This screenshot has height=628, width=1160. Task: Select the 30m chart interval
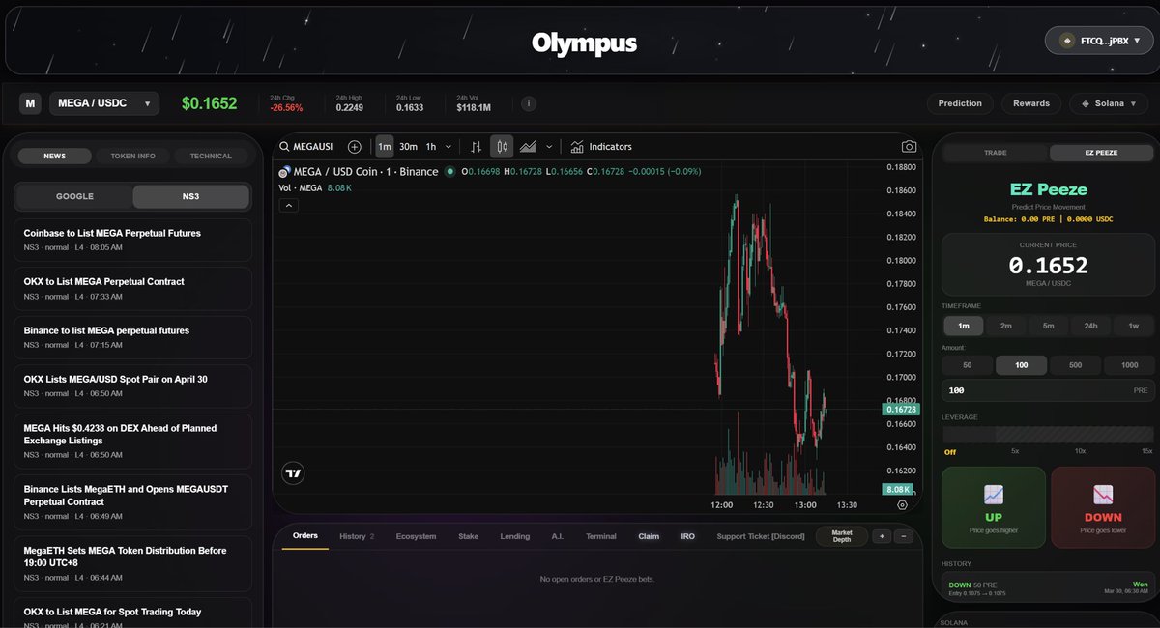pyautogui.click(x=408, y=147)
